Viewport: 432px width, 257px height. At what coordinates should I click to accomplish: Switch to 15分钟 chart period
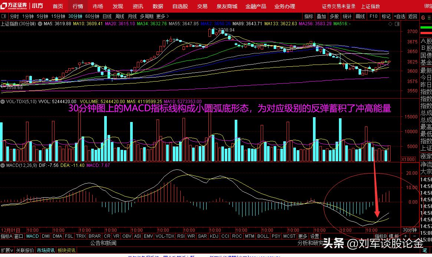pos(58,16)
